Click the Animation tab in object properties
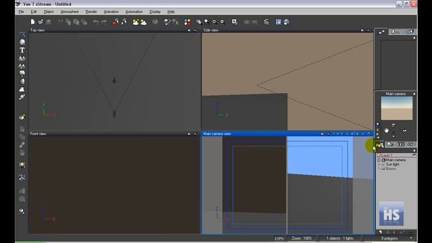Screen dimensions: 432x243 (x=409, y=32)
